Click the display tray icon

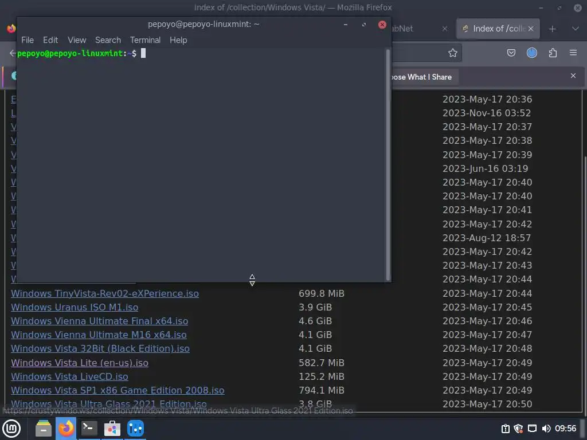pos(532,429)
